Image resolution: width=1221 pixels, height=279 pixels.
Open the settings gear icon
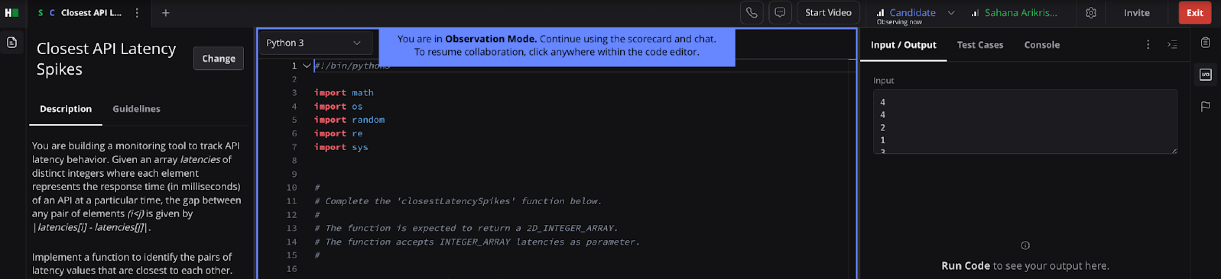(x=1091, y=13)
